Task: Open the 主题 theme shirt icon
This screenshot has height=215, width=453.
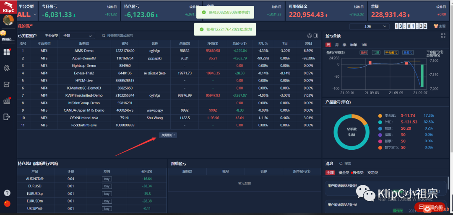Action: [x=436, y=26]
